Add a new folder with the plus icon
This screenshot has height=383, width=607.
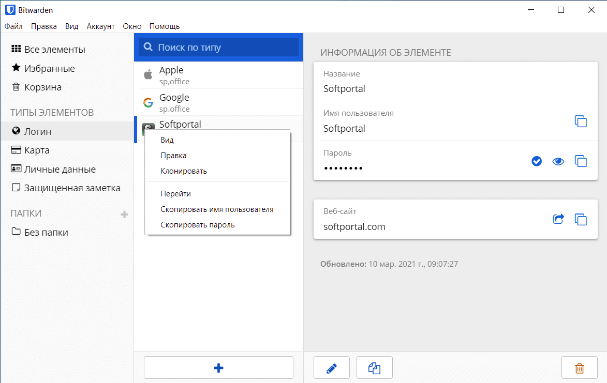[124, 214]
